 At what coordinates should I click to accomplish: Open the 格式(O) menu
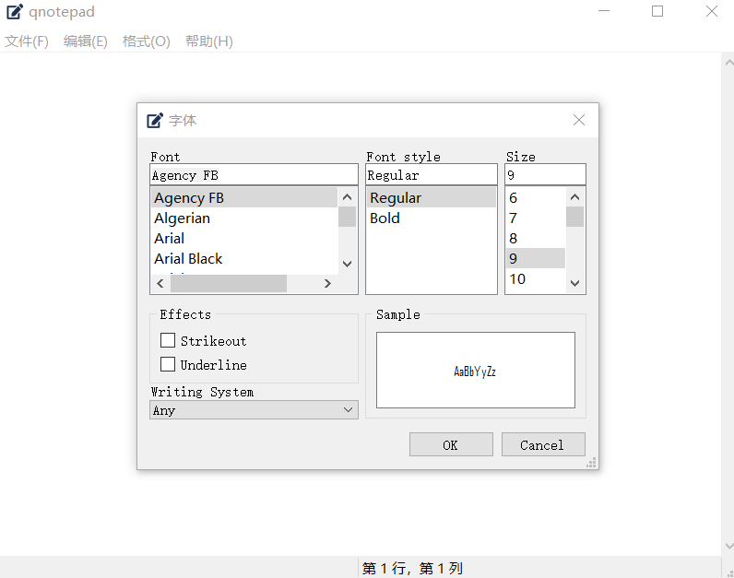pyautogui.click(x=146, y=41)
